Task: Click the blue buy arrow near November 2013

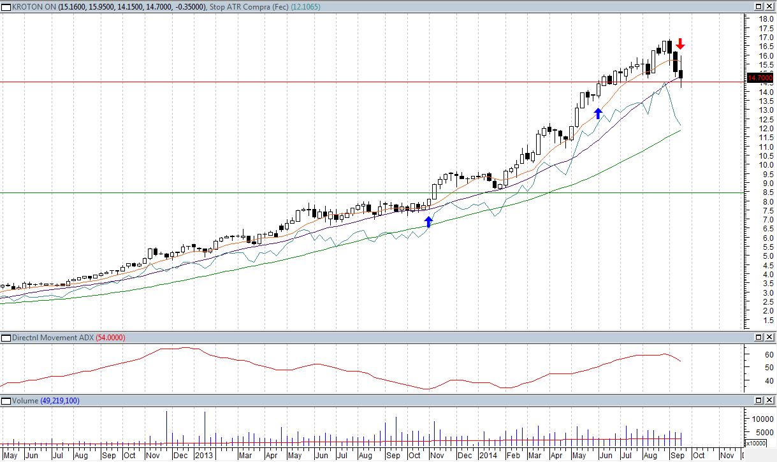Action: 428,222
